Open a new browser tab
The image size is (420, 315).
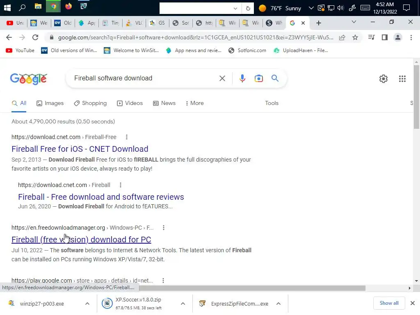click(x=318, y=23)
